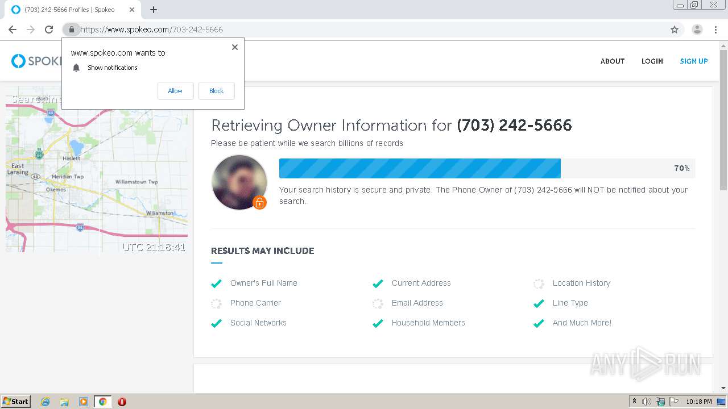Click the Email Address label
Image resolution: width=728 pixels, height=409 pixels.
[417, 303]
